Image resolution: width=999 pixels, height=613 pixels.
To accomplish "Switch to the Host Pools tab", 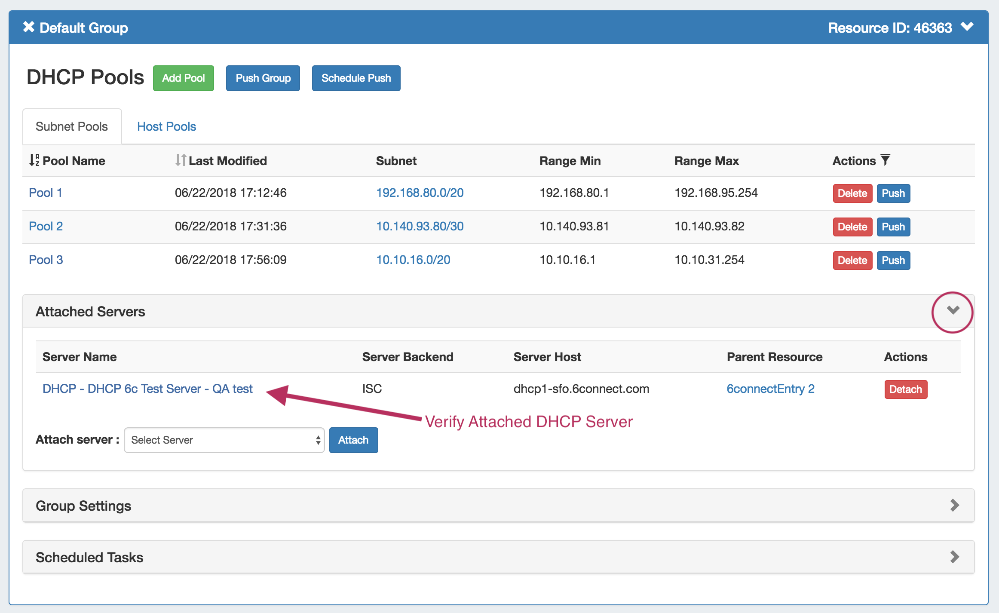I will (x=166, y=126).
